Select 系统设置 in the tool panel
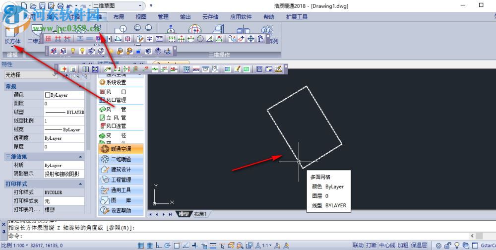 click(113, 82)
